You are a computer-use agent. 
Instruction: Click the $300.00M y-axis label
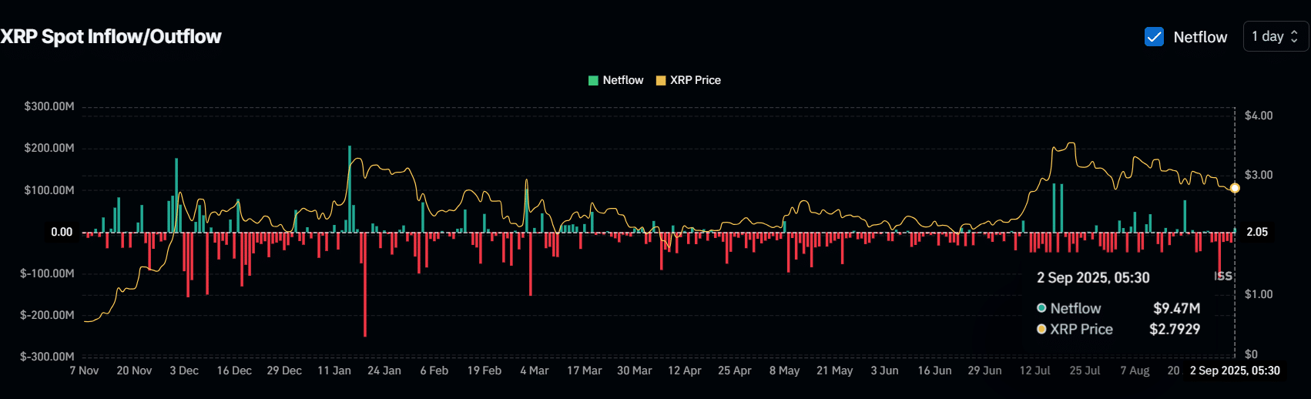tap(49, 106)
